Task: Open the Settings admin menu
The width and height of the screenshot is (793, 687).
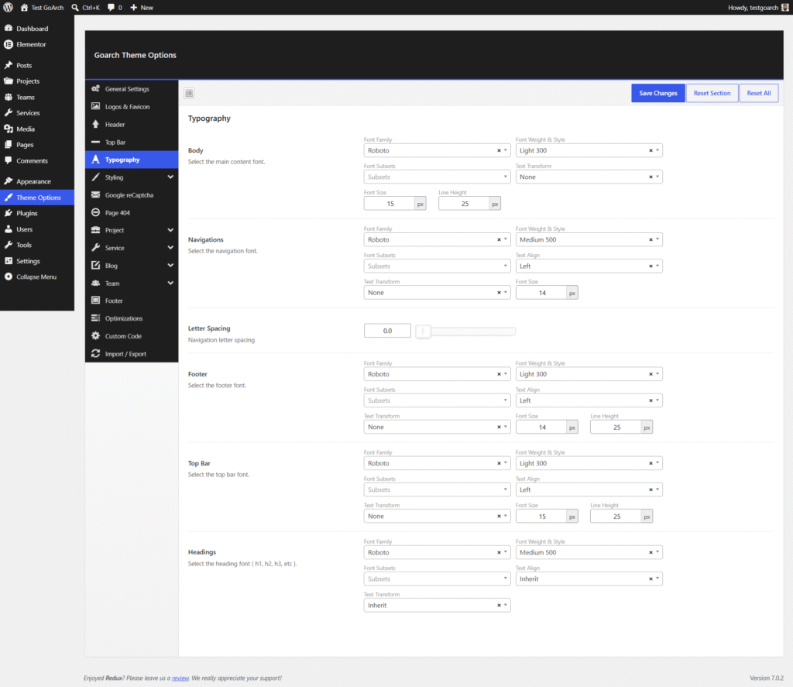Action: pos(37,261)
